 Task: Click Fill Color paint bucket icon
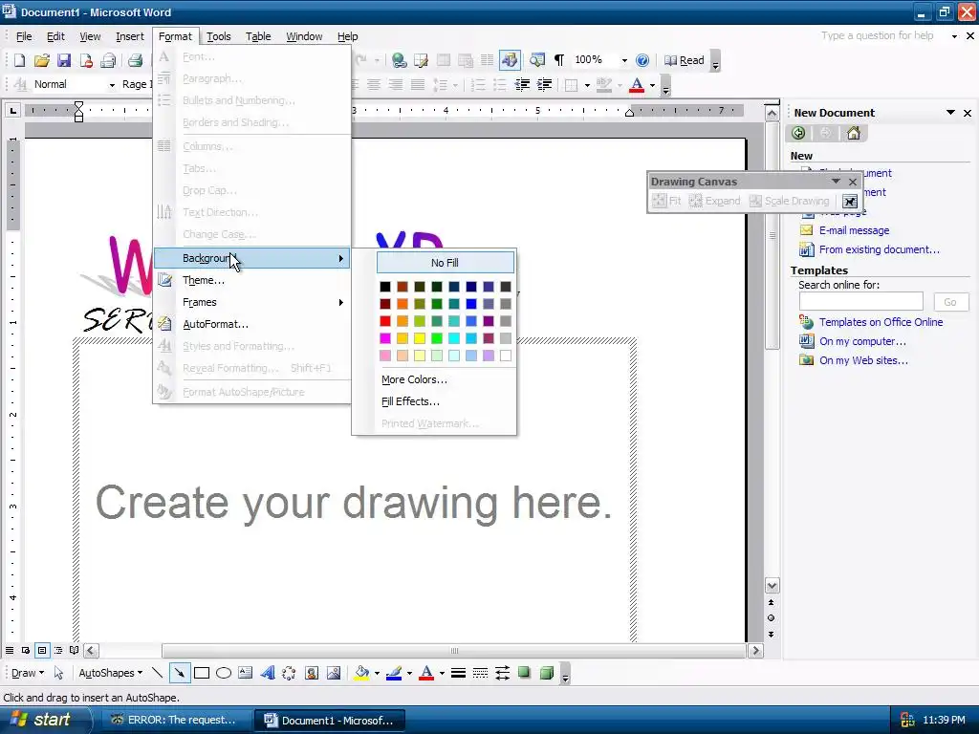pyautogui.click(x=361, y=673)
